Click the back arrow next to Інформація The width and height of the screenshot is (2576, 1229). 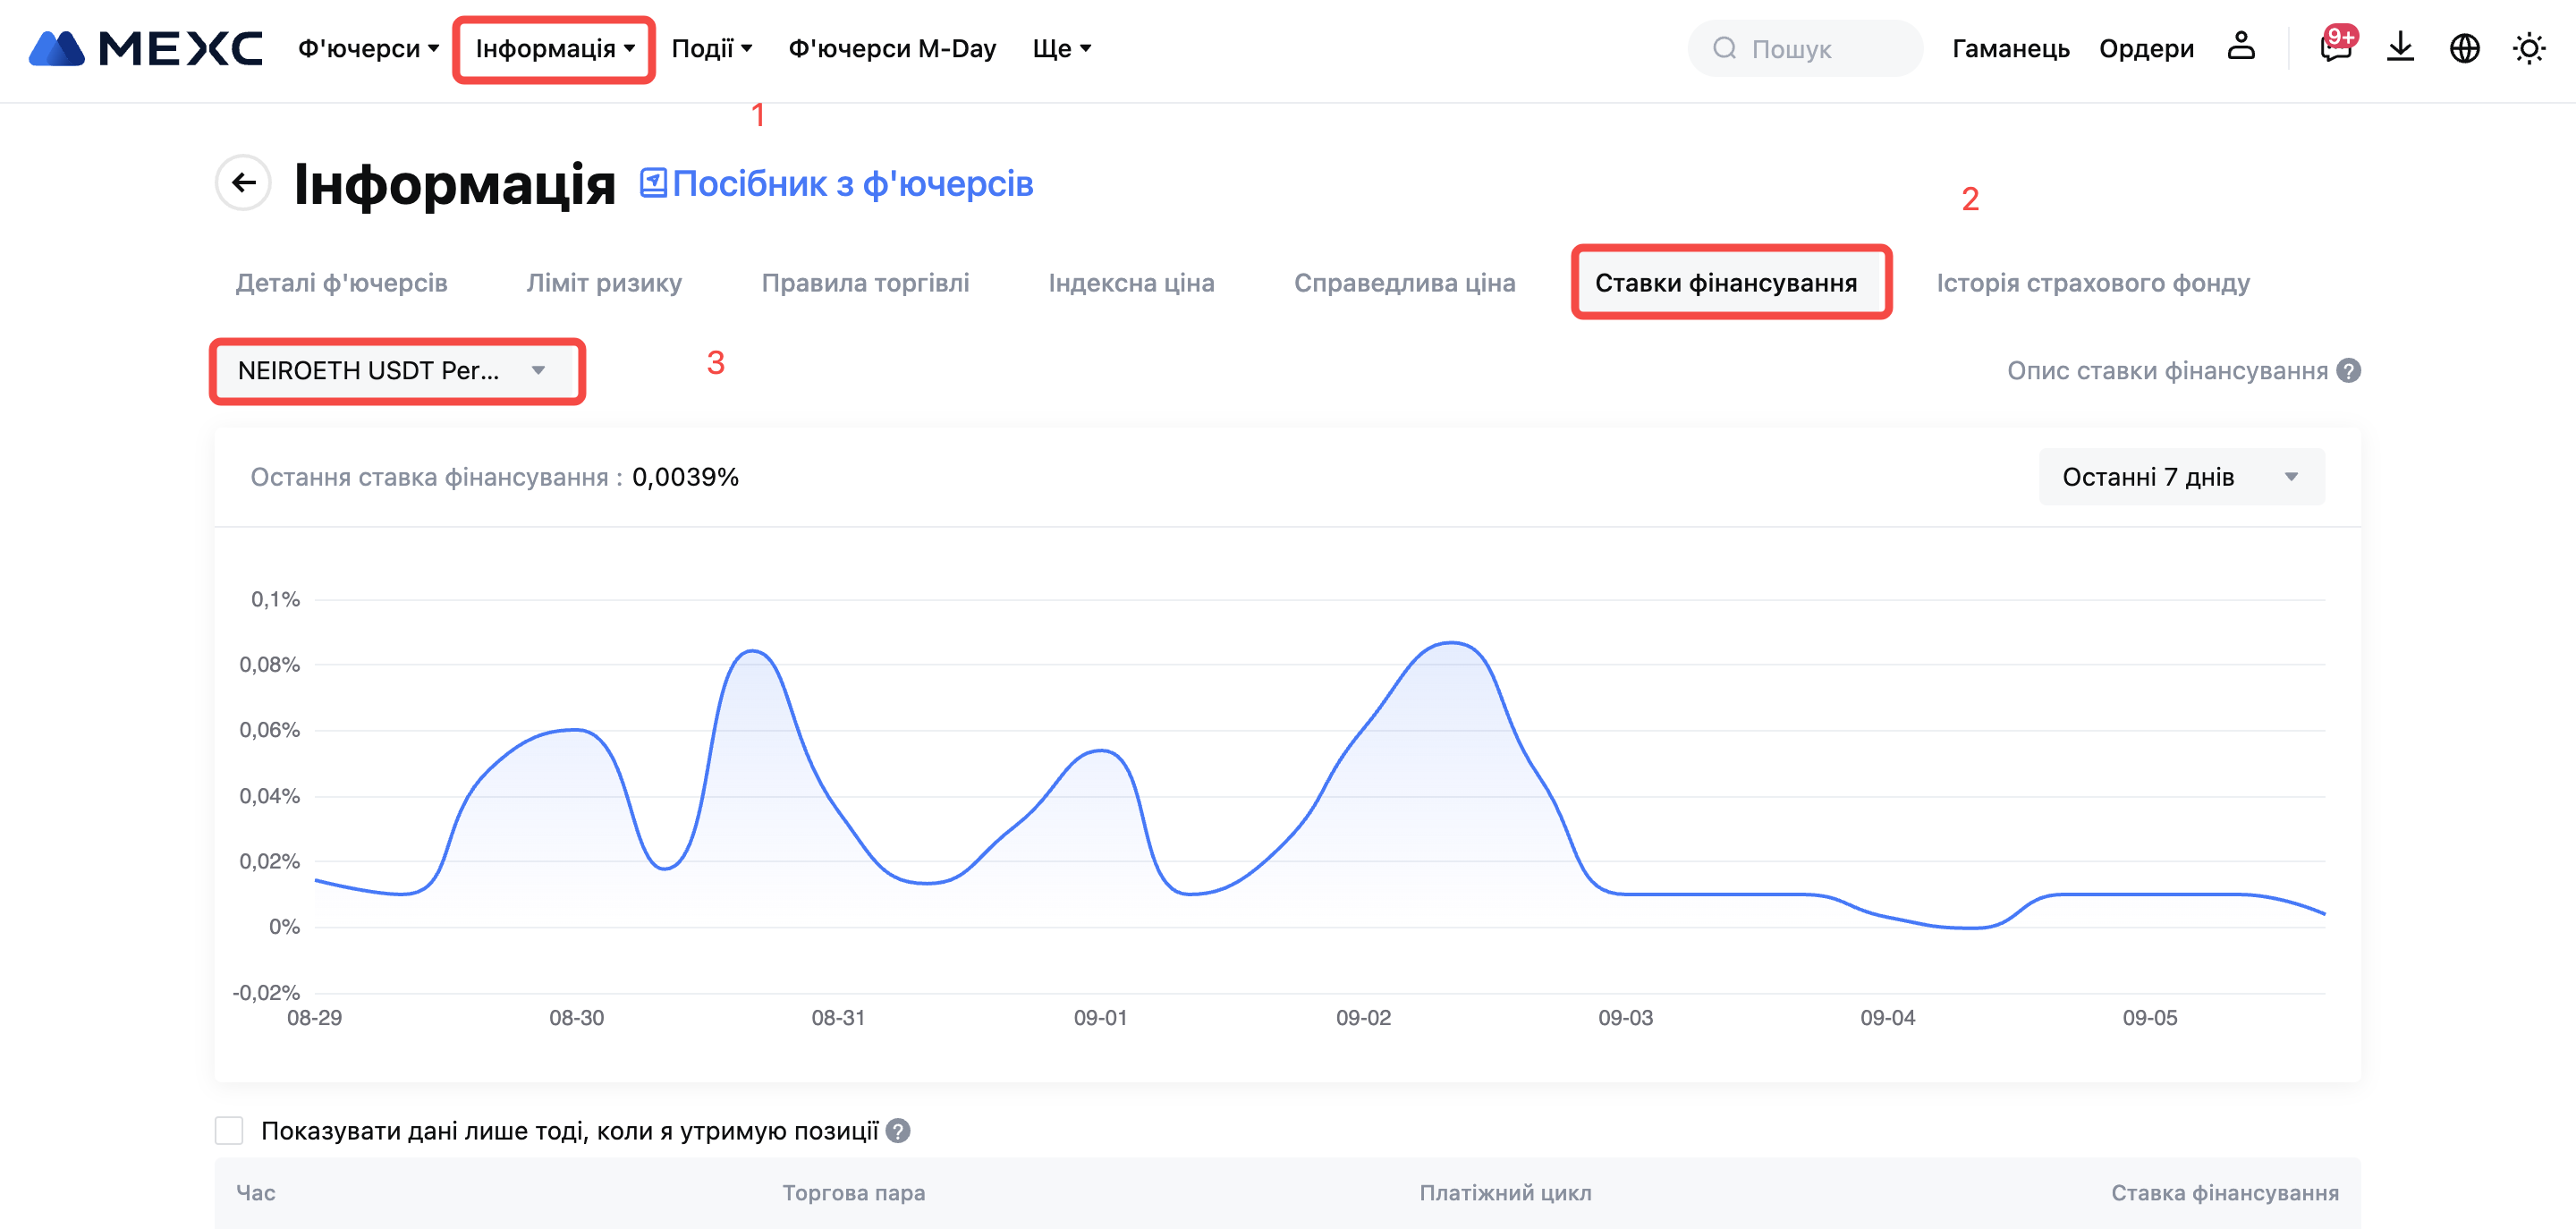(243, 182)
